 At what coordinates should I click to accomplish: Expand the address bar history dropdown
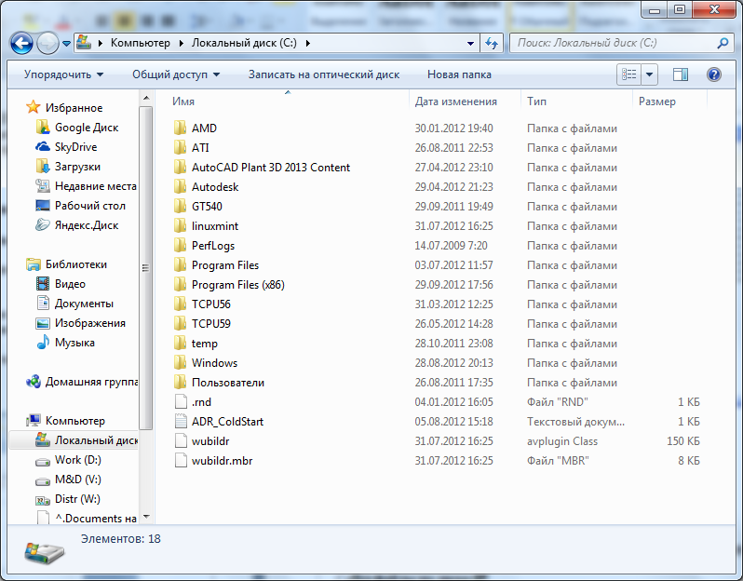click(x=470, y=43)
